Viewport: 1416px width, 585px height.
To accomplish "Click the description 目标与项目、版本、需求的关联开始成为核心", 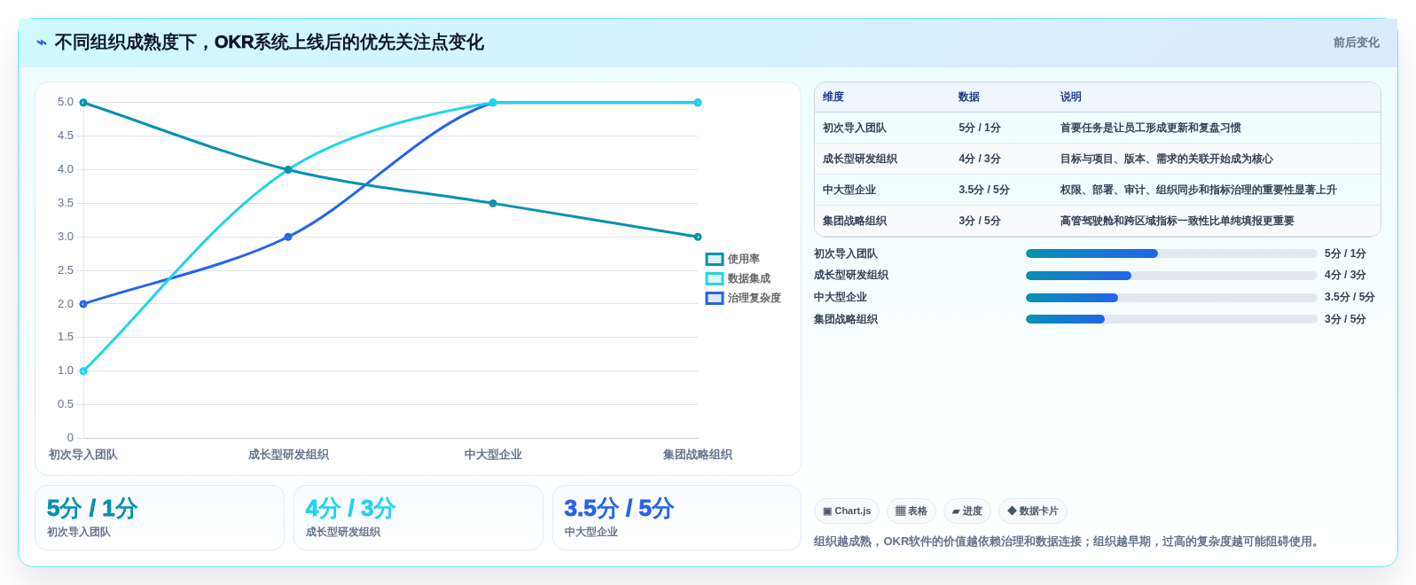I will click(1167, 160).
